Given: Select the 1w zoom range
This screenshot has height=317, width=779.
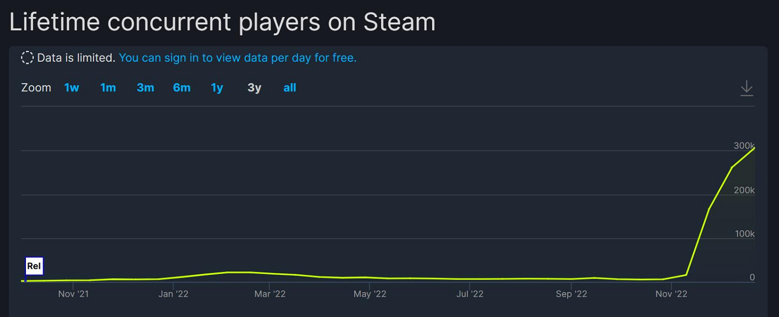Looking at the screenshot, I should pos(72,88).
